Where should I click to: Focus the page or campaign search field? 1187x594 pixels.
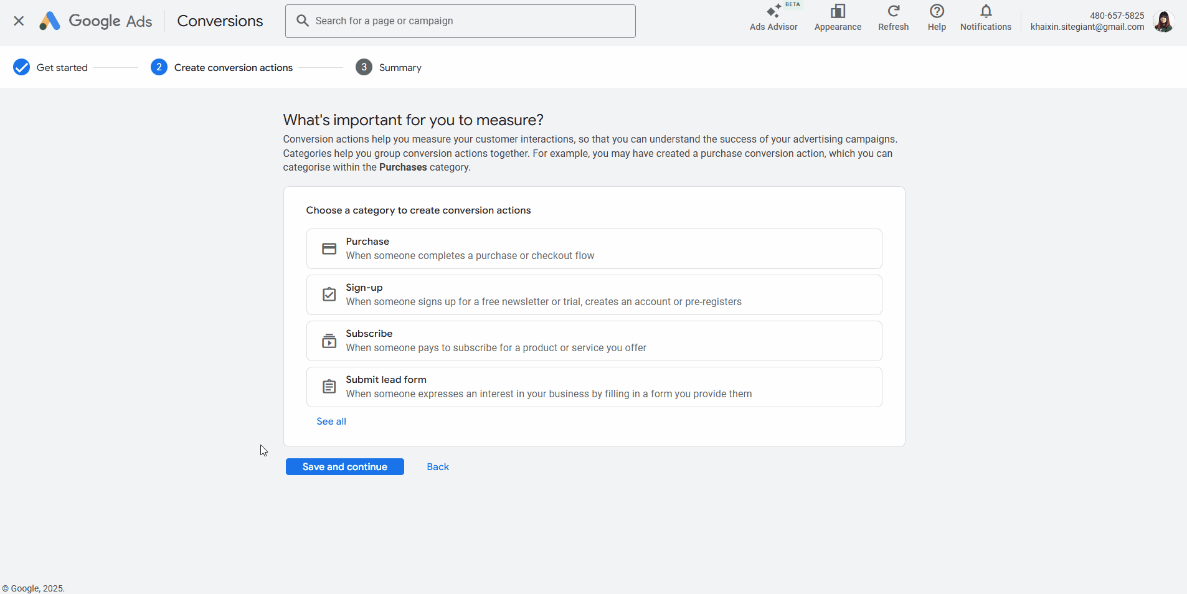pyautogui.click(x=470, y=21)
